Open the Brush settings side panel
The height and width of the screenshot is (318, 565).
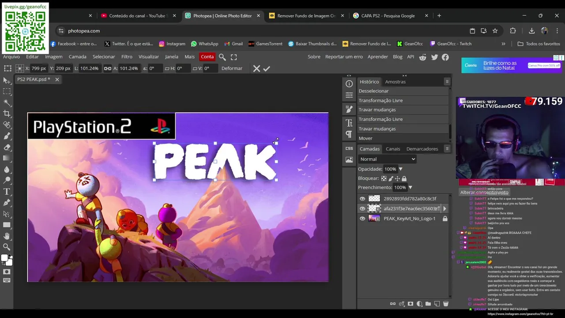(x=349, y=109)
